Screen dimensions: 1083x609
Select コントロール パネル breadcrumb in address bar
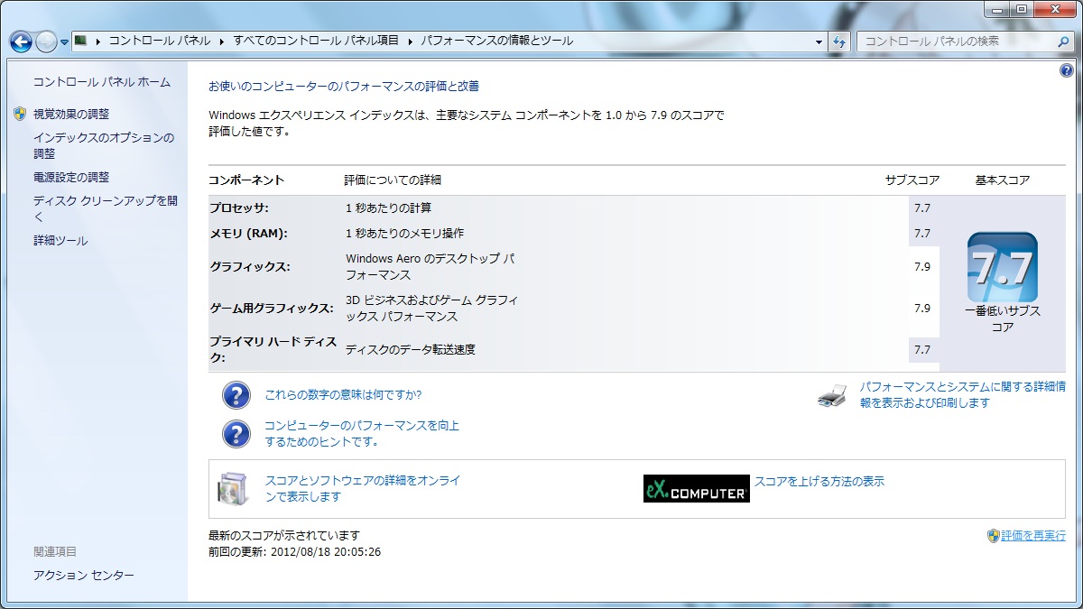tap(160, 41)
